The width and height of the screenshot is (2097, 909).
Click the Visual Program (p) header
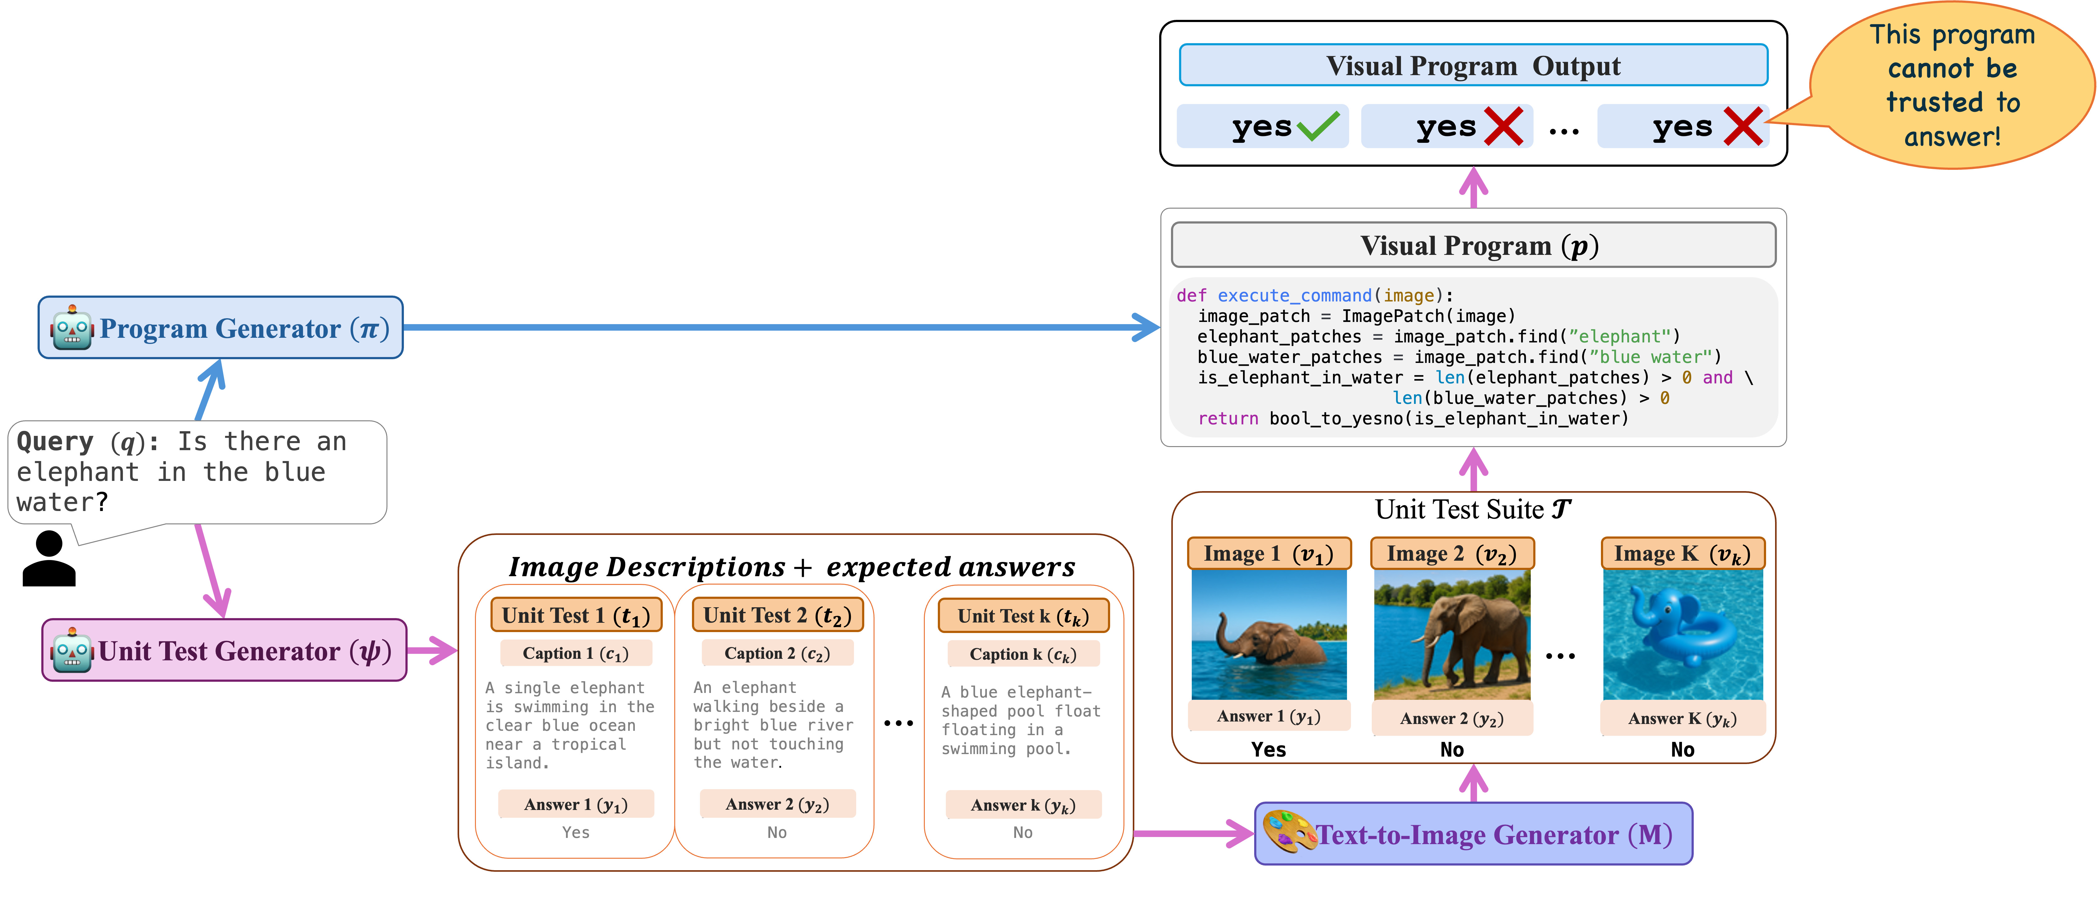[1473, 245]
